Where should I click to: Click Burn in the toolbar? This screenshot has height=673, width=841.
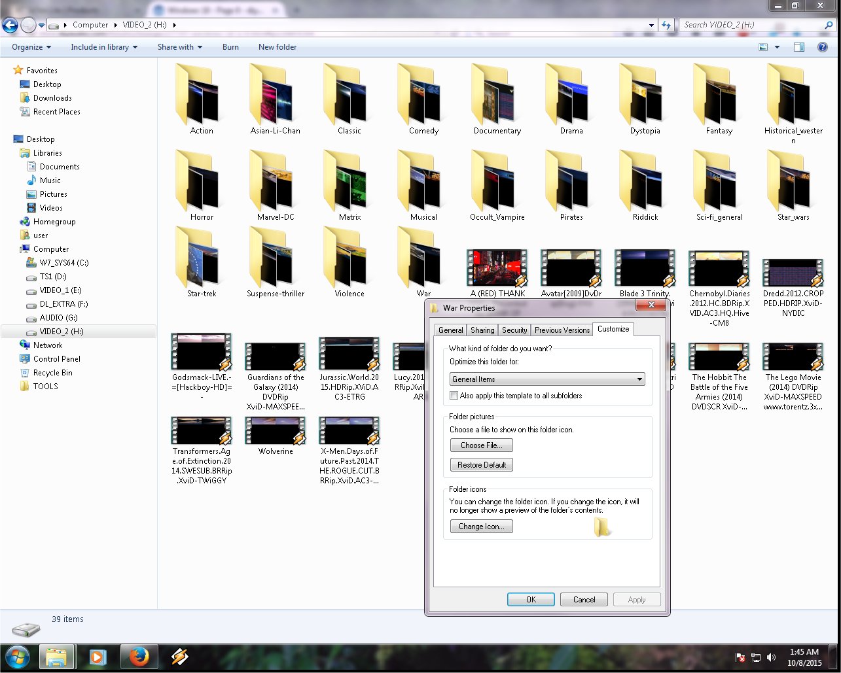(230, 47)
